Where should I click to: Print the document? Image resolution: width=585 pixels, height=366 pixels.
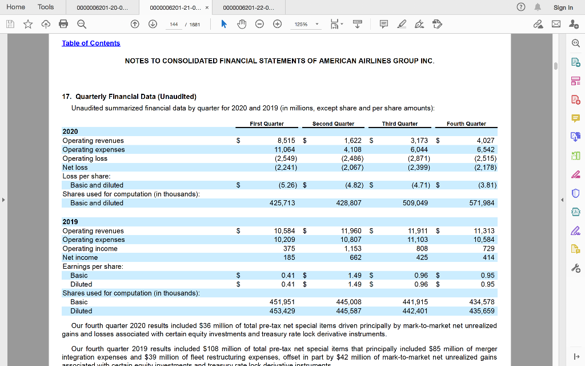62,24
